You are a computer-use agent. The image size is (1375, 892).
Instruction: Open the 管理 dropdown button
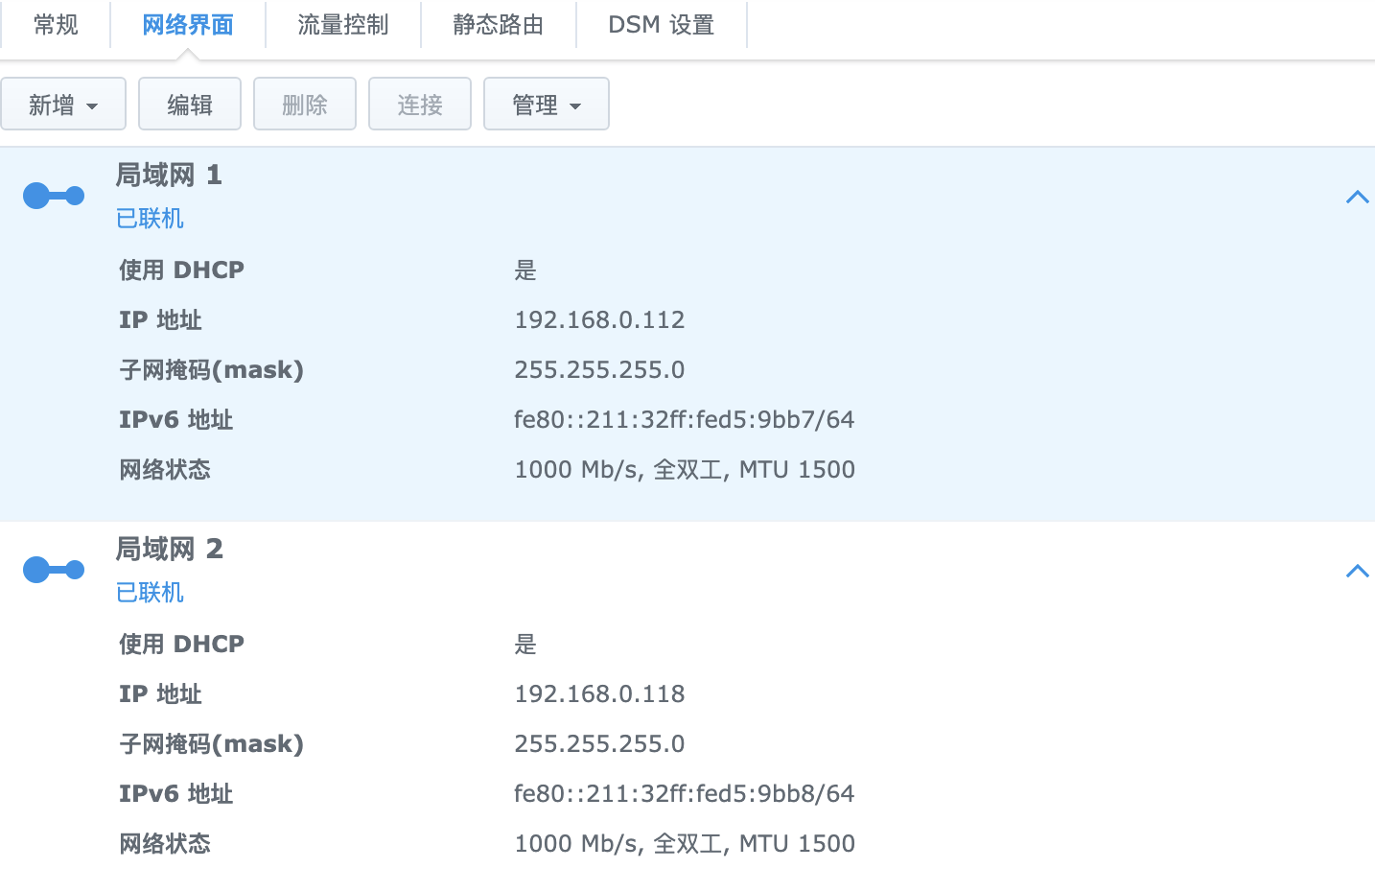547,104
